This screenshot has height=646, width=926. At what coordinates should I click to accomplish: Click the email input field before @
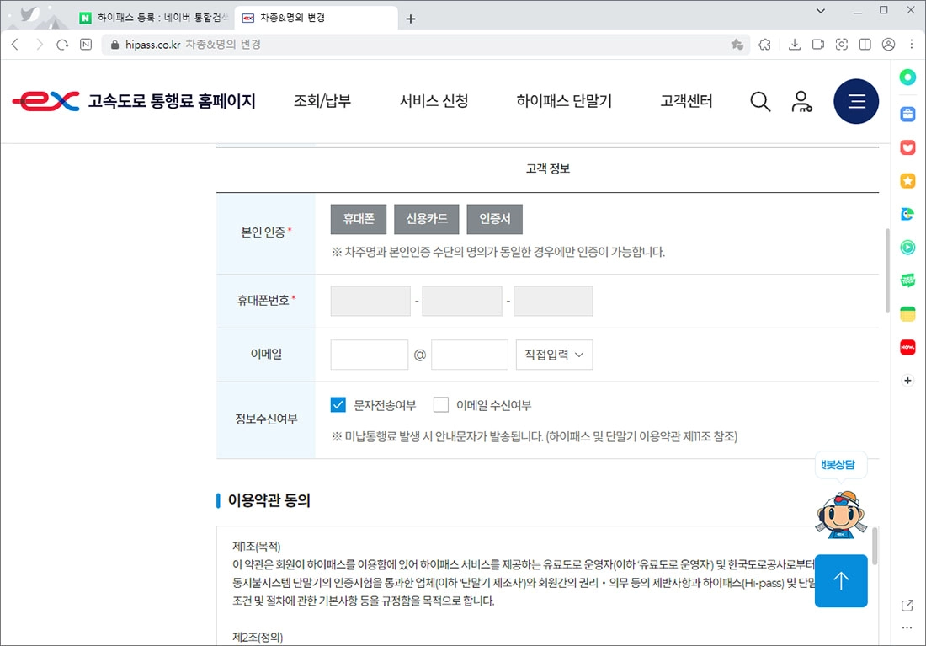pyautogui.click(x=369, y=355)
